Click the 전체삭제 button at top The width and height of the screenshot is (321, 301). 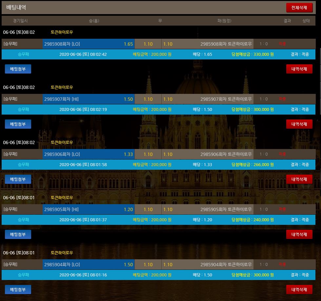[x=299, y=8]
